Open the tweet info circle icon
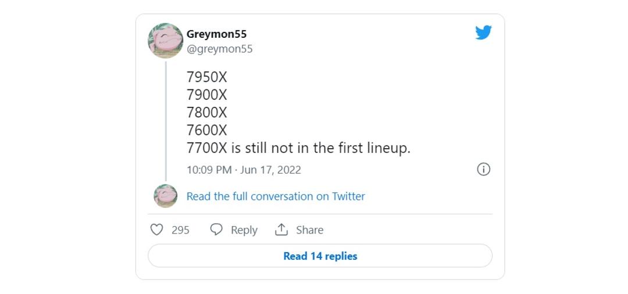The width and height of the screenshot is (628, 294). (483, 169)
